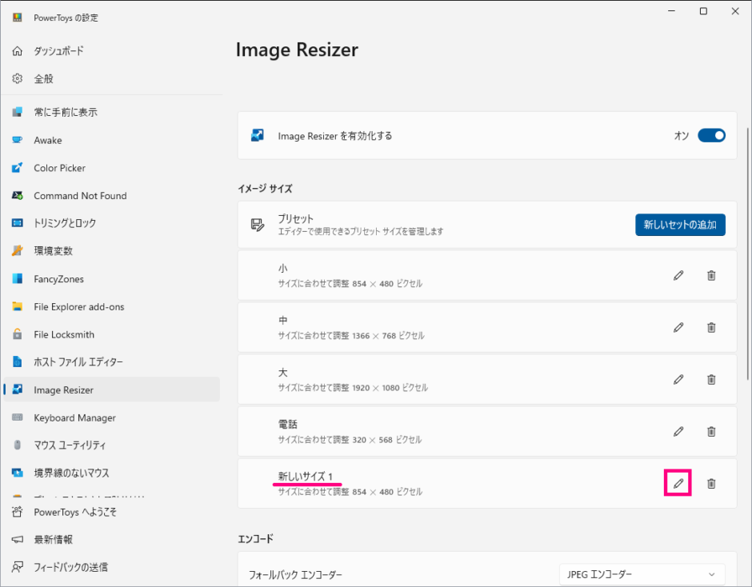Select File Explorer add-ons in sidebar

tap(111, 306)
